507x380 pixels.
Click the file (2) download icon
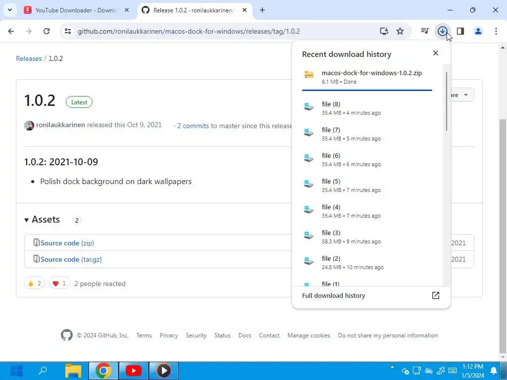point(309,261)
